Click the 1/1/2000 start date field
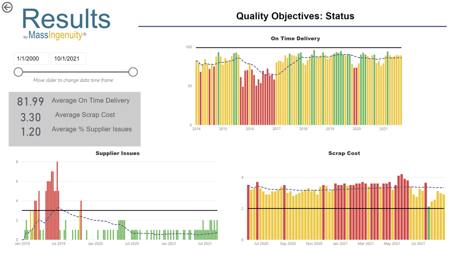459x262 pixels. (x=31, y=58)
